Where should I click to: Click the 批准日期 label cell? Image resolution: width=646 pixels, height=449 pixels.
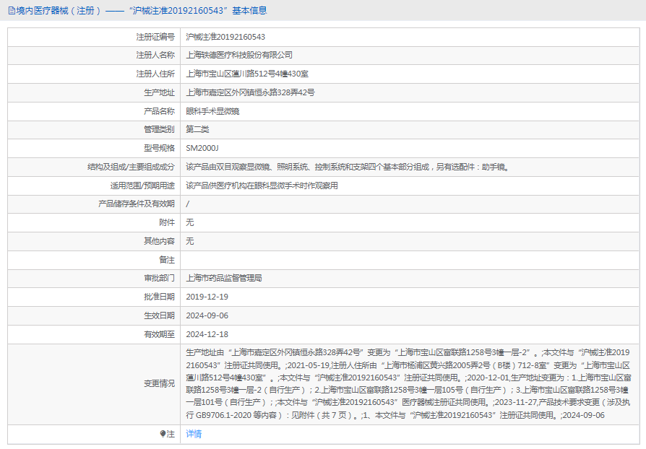pyautogui.click(x=94, y=297)
